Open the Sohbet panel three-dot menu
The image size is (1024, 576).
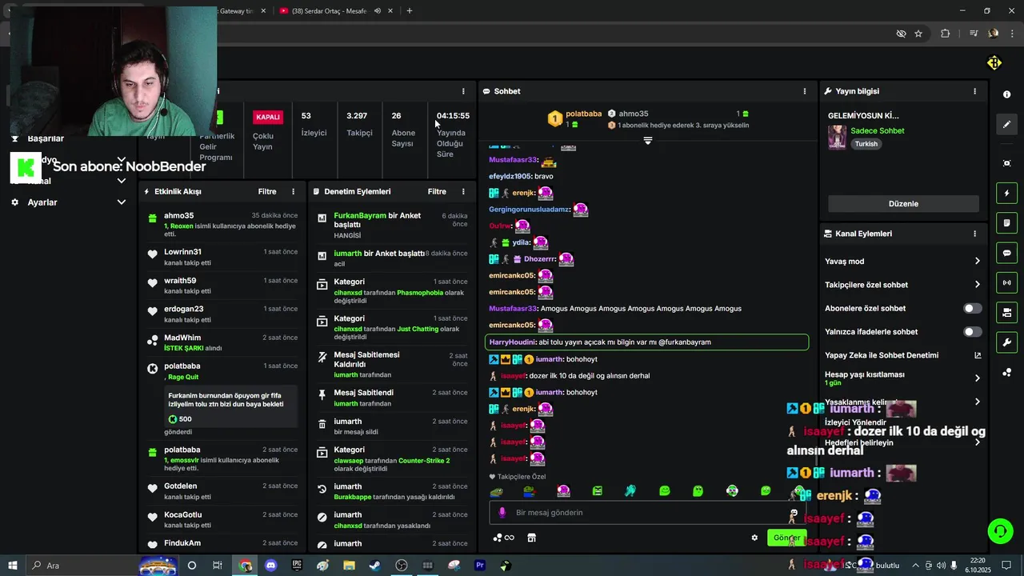pyautogui.click(x=805, y=91)
